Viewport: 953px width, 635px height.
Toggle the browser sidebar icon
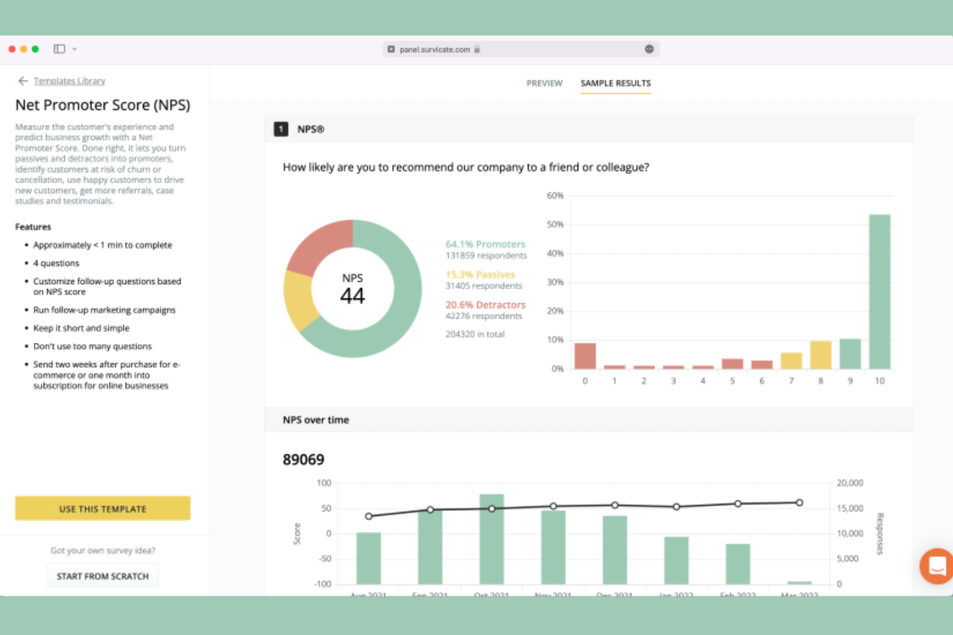coord(58,49)
